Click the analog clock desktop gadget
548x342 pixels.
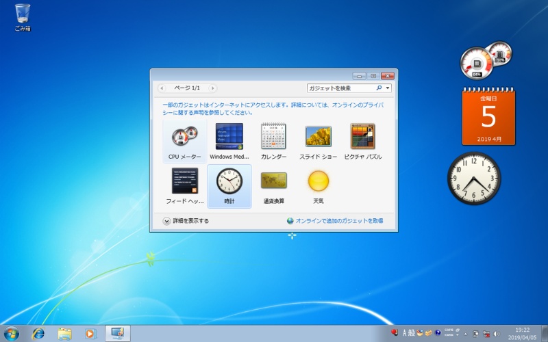click(x=474, y=179)
